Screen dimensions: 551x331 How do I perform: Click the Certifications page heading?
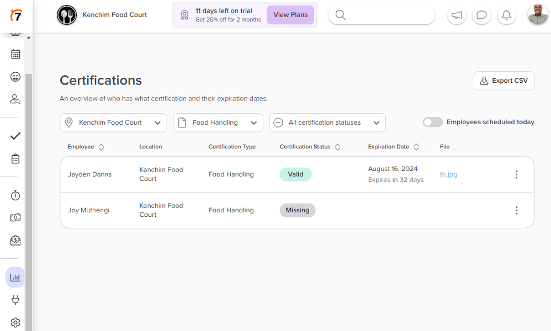(x=100, y=81)
